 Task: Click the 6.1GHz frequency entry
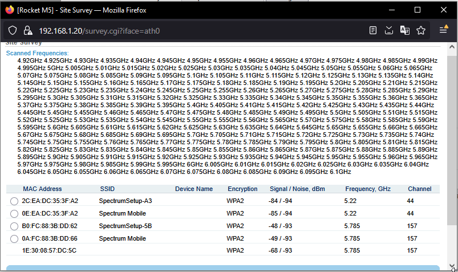pos(341,172)
